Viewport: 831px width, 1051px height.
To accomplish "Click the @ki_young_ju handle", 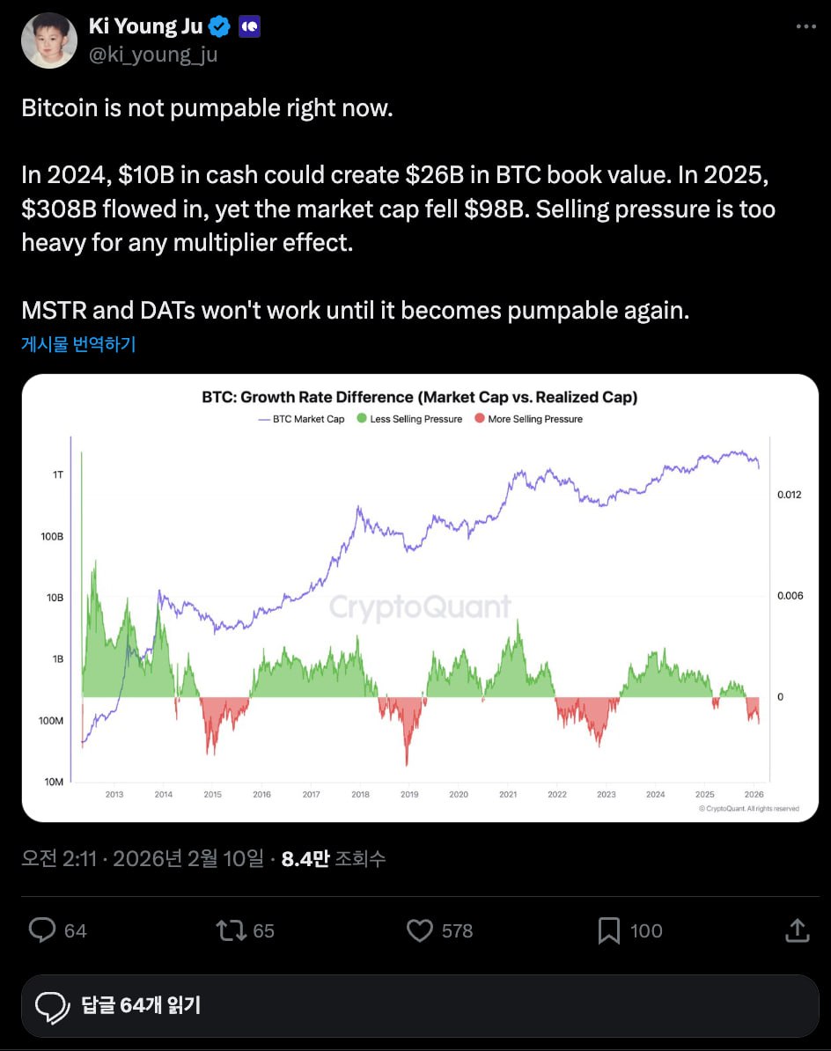I will pyautogui.click(x=152, y=55).
